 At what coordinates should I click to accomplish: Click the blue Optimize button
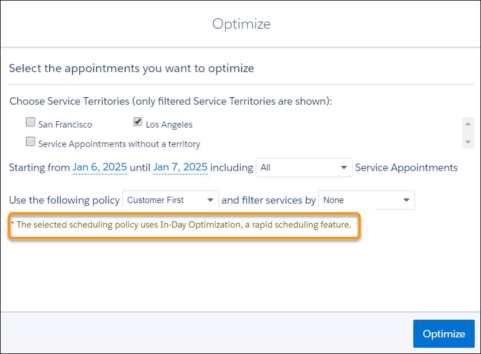(444, 333)
